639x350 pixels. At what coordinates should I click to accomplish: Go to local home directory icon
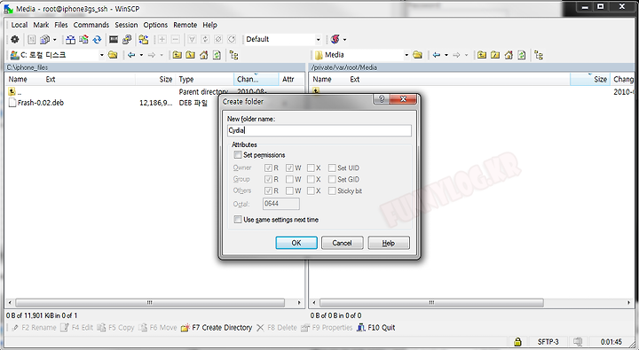tap(204, 55)
